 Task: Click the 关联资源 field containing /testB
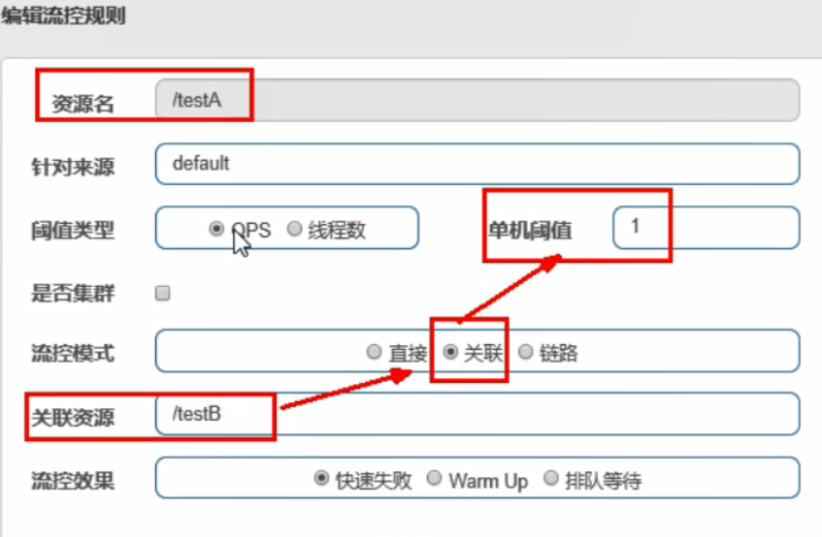tap(477, 414)
